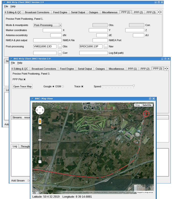Viewport: 172px width, 199px height.
Task: Browse for the Corr file
Action: click(x=60, y=53)
